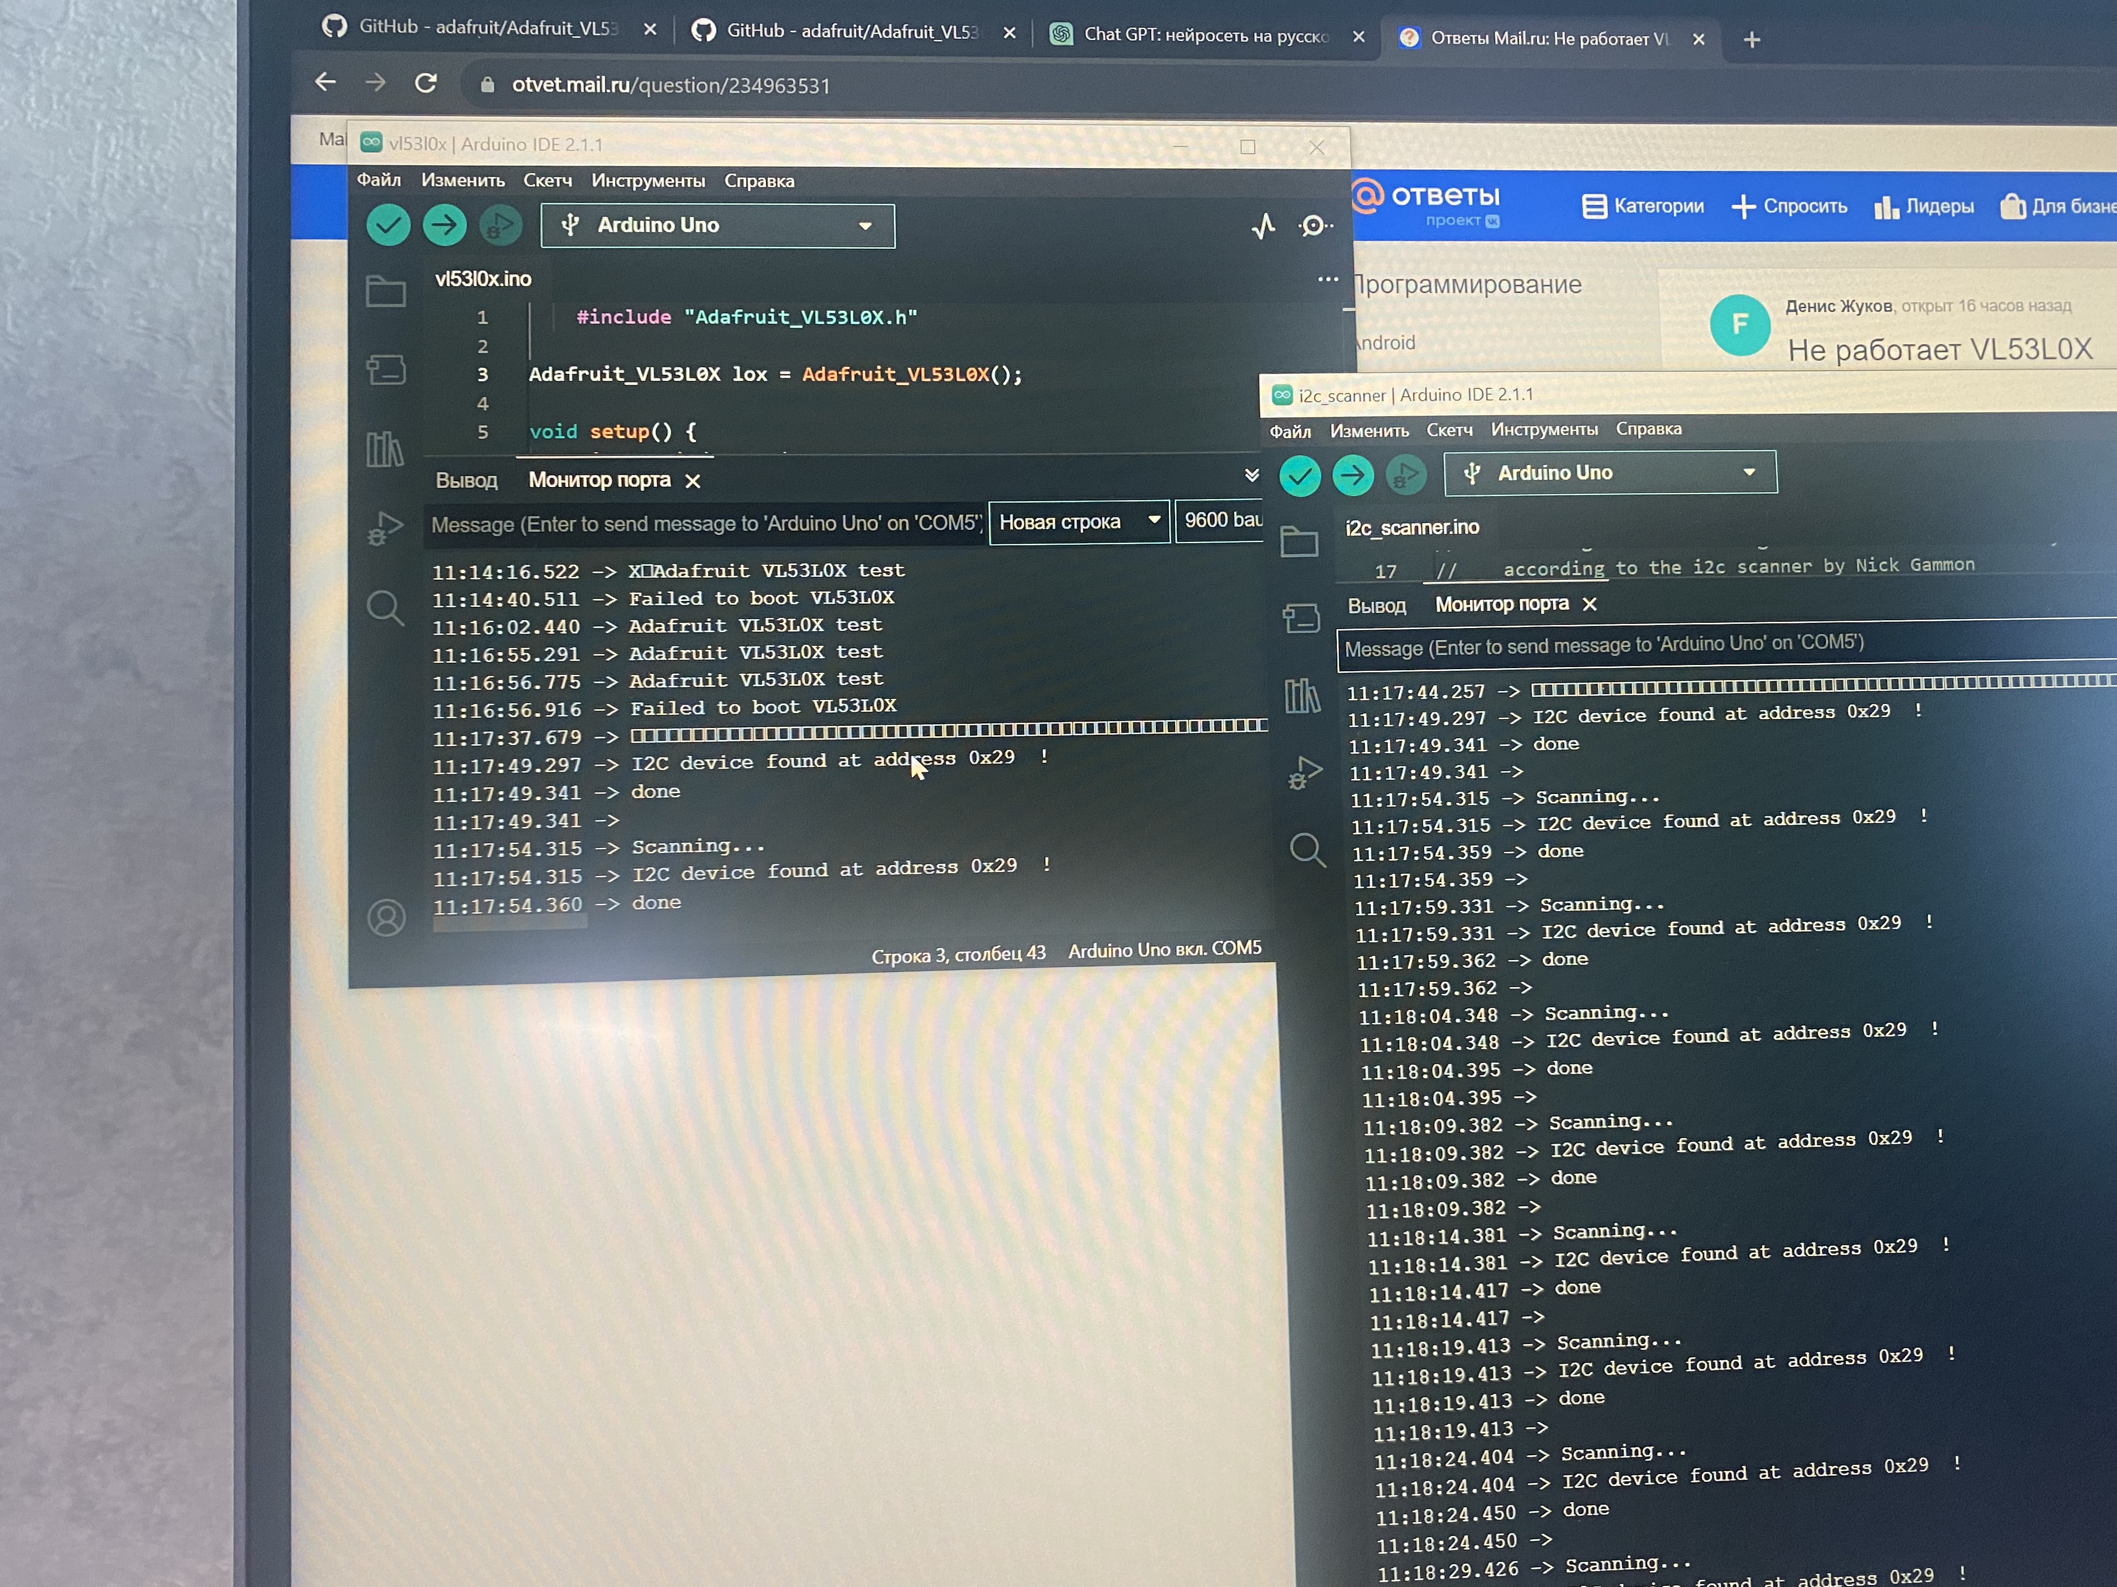Click Спросить link on Ответы page

tap(1790, 206)
